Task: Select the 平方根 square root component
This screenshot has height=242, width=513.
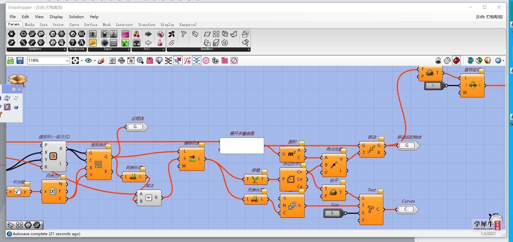Action: pyautogui.click(x=18, y=191)
